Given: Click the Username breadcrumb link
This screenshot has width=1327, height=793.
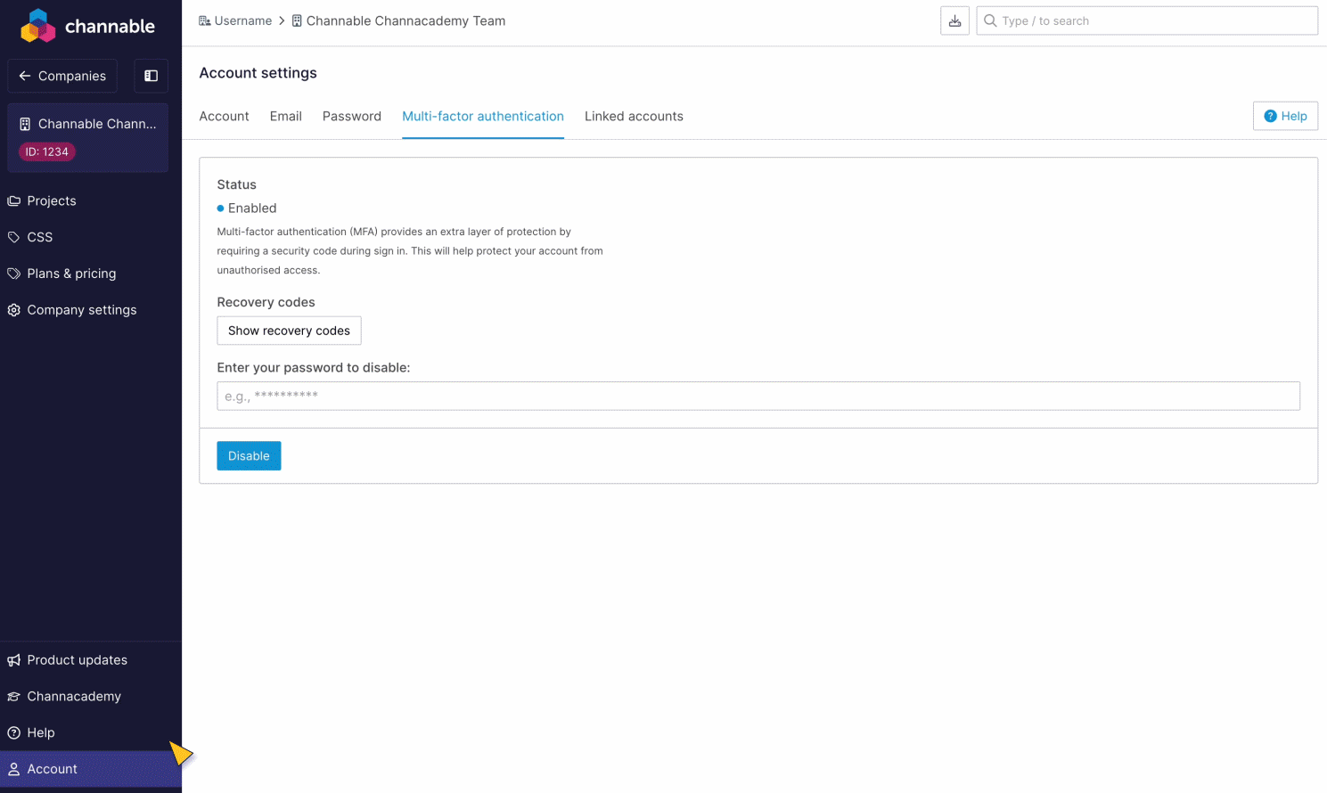Looking at the screenshot, I should (x=242, y=20).
